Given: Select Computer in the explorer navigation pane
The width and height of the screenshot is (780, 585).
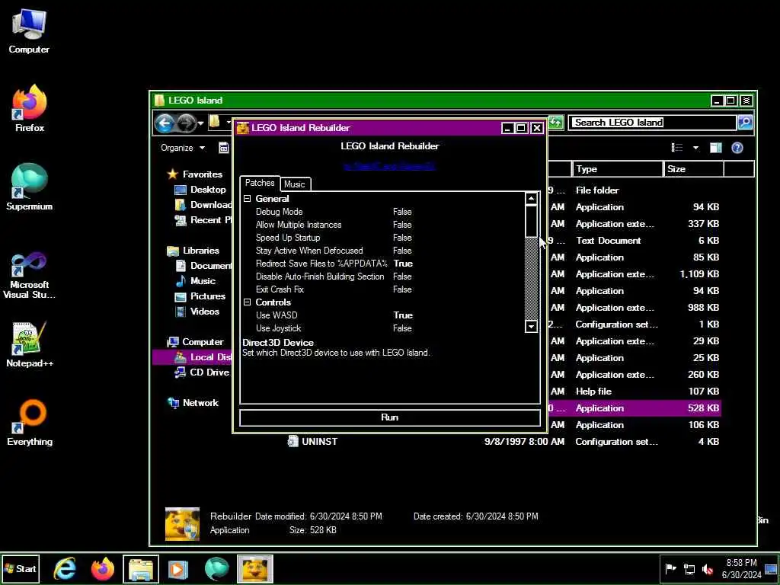Looking at the screenshot, I should (196, 342).
